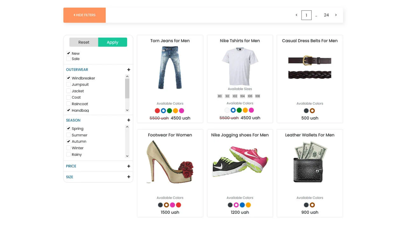Check Winter season filter
This screenshot has width=407, height=229.
tap(68, 148)
